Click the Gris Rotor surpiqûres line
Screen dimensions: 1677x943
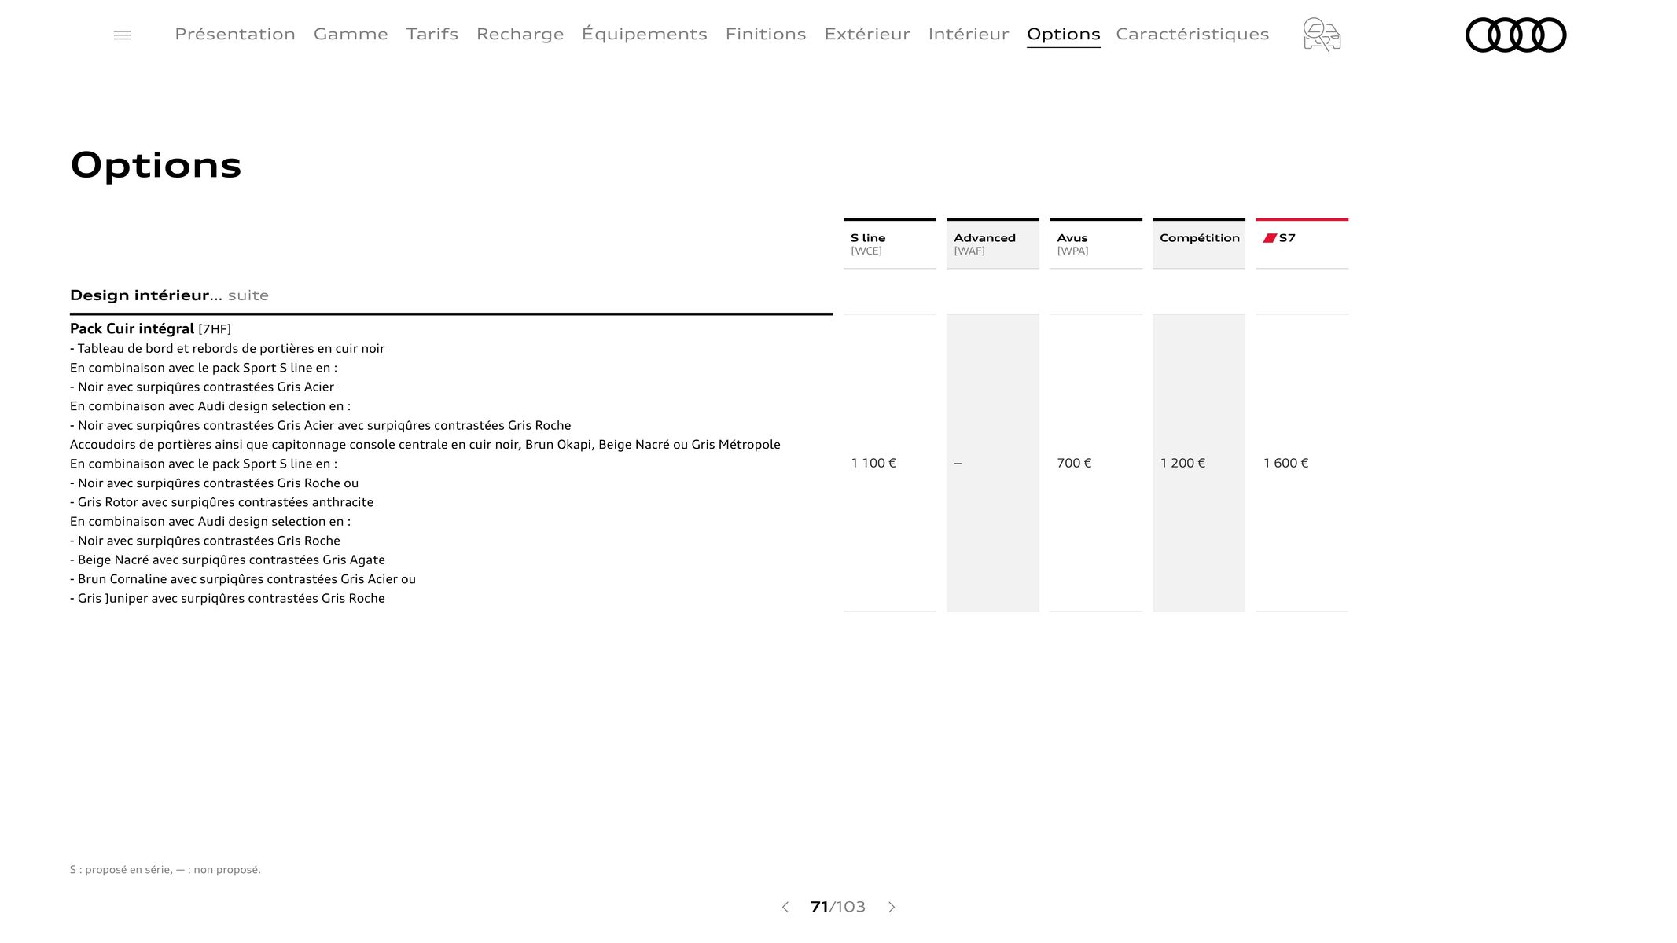222,502
